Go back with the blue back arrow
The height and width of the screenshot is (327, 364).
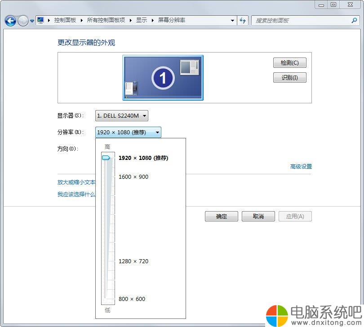(x=10, y=21)
